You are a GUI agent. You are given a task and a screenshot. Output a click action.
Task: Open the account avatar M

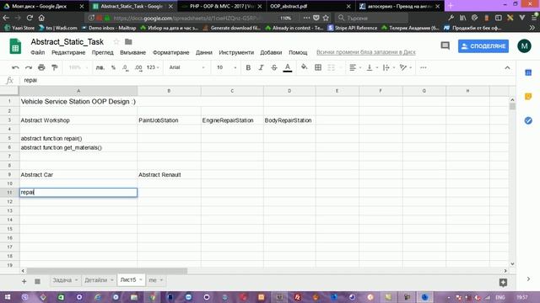tap(524, 46)
